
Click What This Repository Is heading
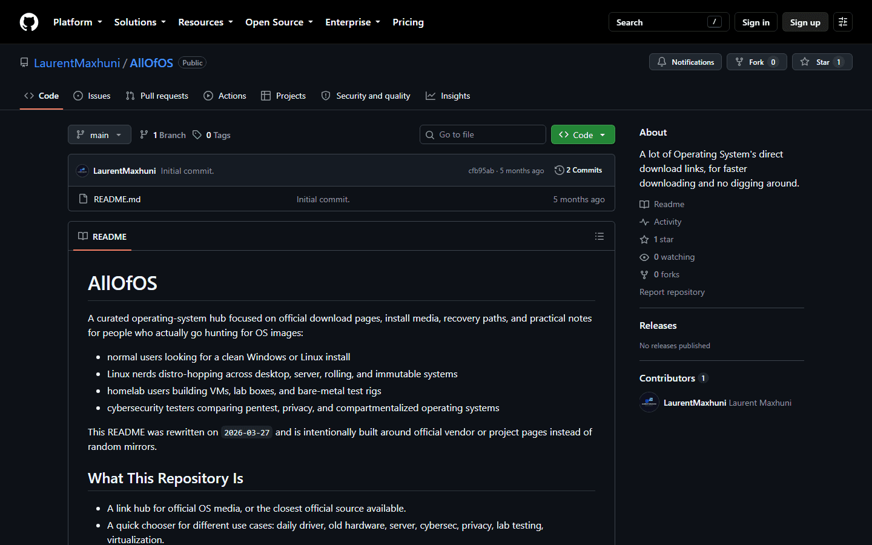click(x=165, y=478)
